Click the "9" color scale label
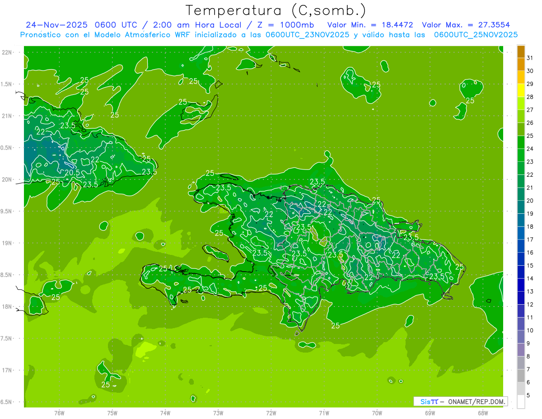The image size is (542, 419). click(x=528, y=344)
